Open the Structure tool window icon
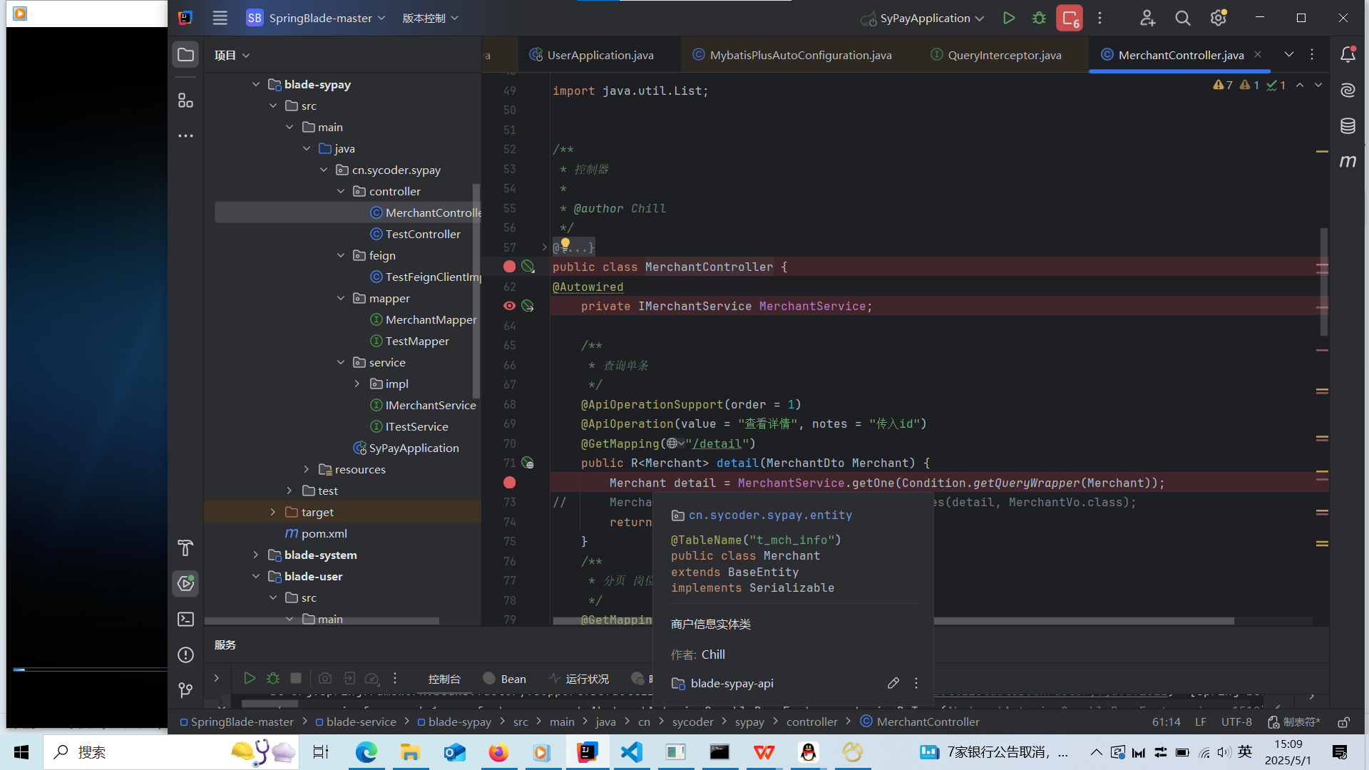The height and width of the screenshot is (770, 1369). pyautogui.click(x=185, y=101)
